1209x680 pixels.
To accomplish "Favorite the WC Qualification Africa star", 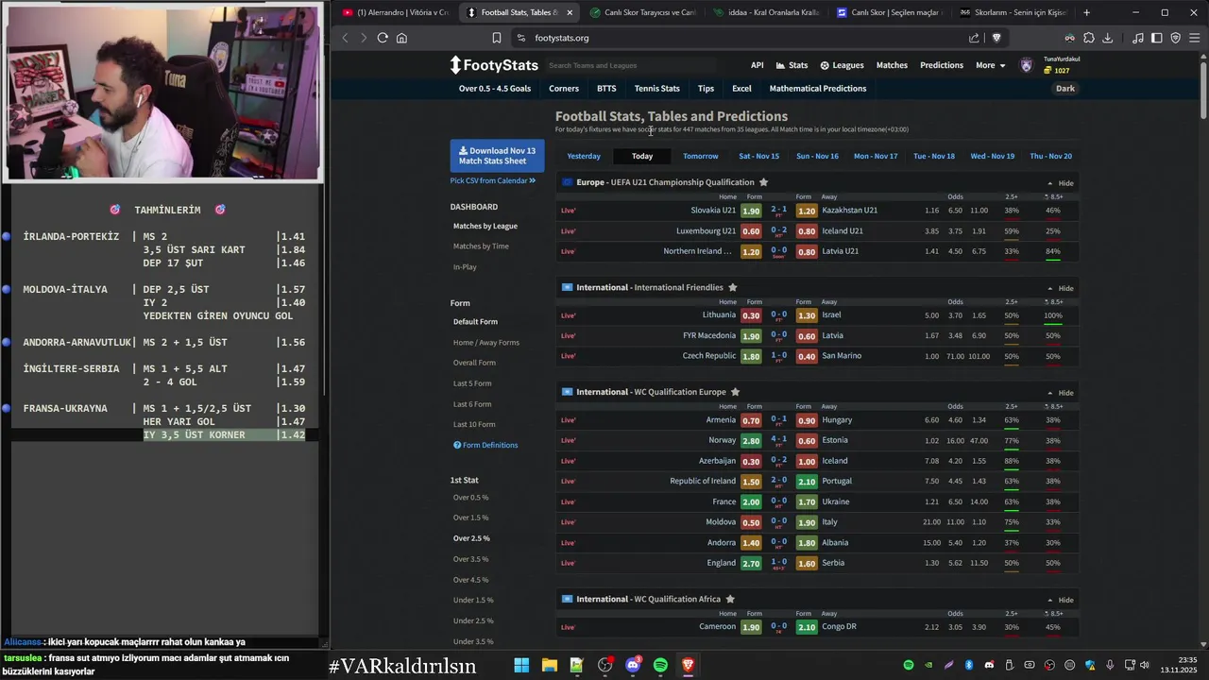I will pyautogui.click(x=729, y=599).
